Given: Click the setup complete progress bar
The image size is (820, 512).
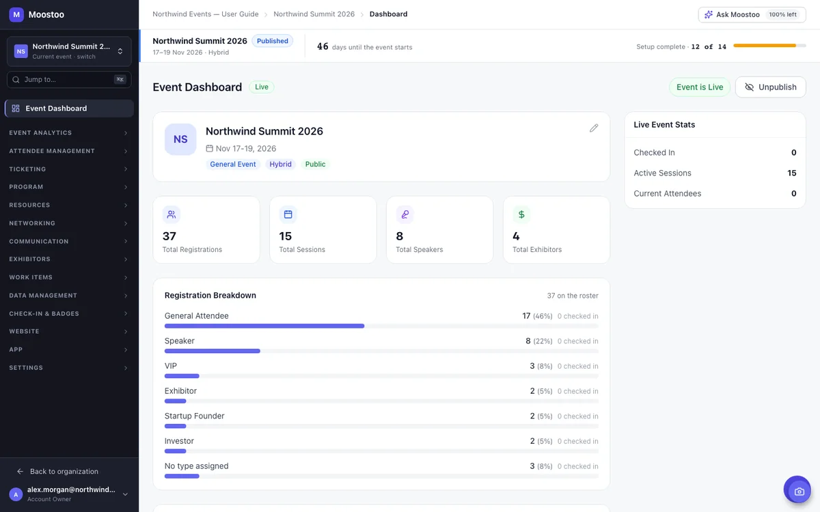Looking at the screenshot, I should (x=769, y=46).
